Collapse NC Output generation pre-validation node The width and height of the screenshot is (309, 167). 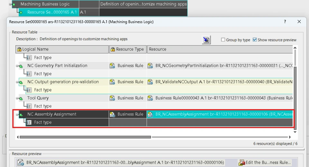click(x=17, y=82)
